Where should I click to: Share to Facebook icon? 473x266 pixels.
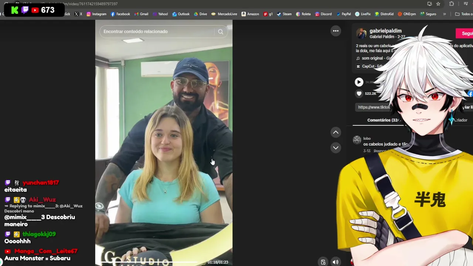point(470,94)
